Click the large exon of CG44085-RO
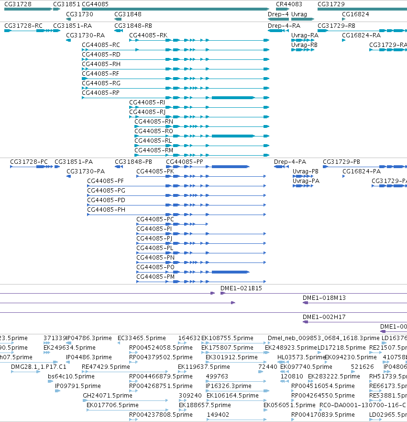407x422 pixels. [233, 136]
